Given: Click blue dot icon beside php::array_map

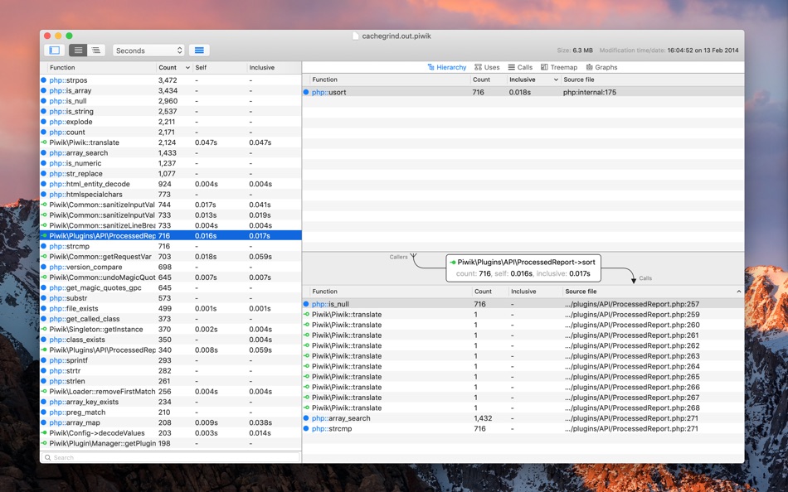Looking at the screenshot, I should click(x=44, y=422).
